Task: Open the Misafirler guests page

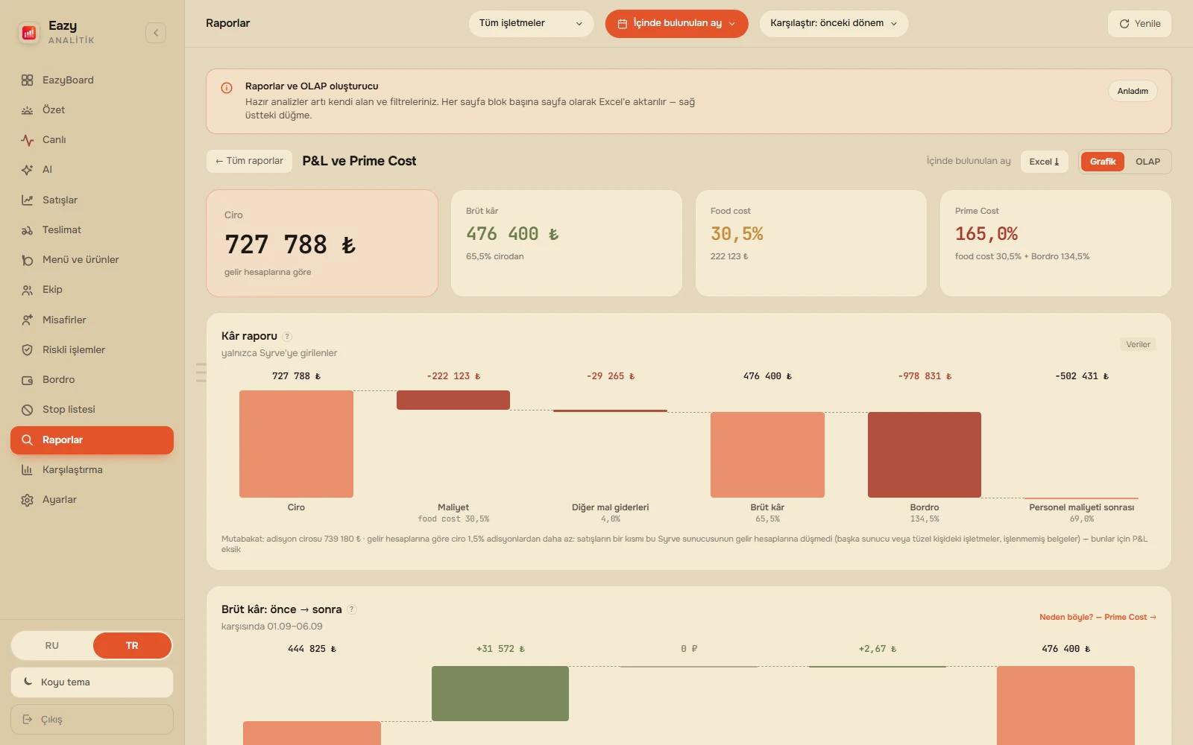Action: [x=92, y=320]
